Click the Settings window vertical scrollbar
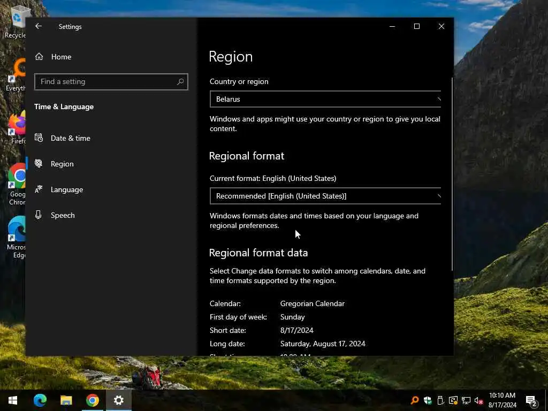This screenshot has height=411, width=548. click(452, 174)
